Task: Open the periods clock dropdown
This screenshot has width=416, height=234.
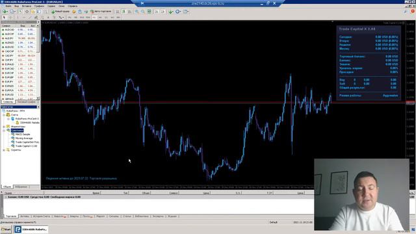Action: pyautogui.click(x=178, y=12)
